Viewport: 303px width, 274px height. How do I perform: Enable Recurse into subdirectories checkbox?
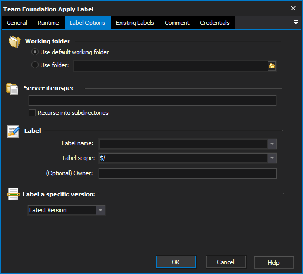pyautogui.click(x=32, y=113)
